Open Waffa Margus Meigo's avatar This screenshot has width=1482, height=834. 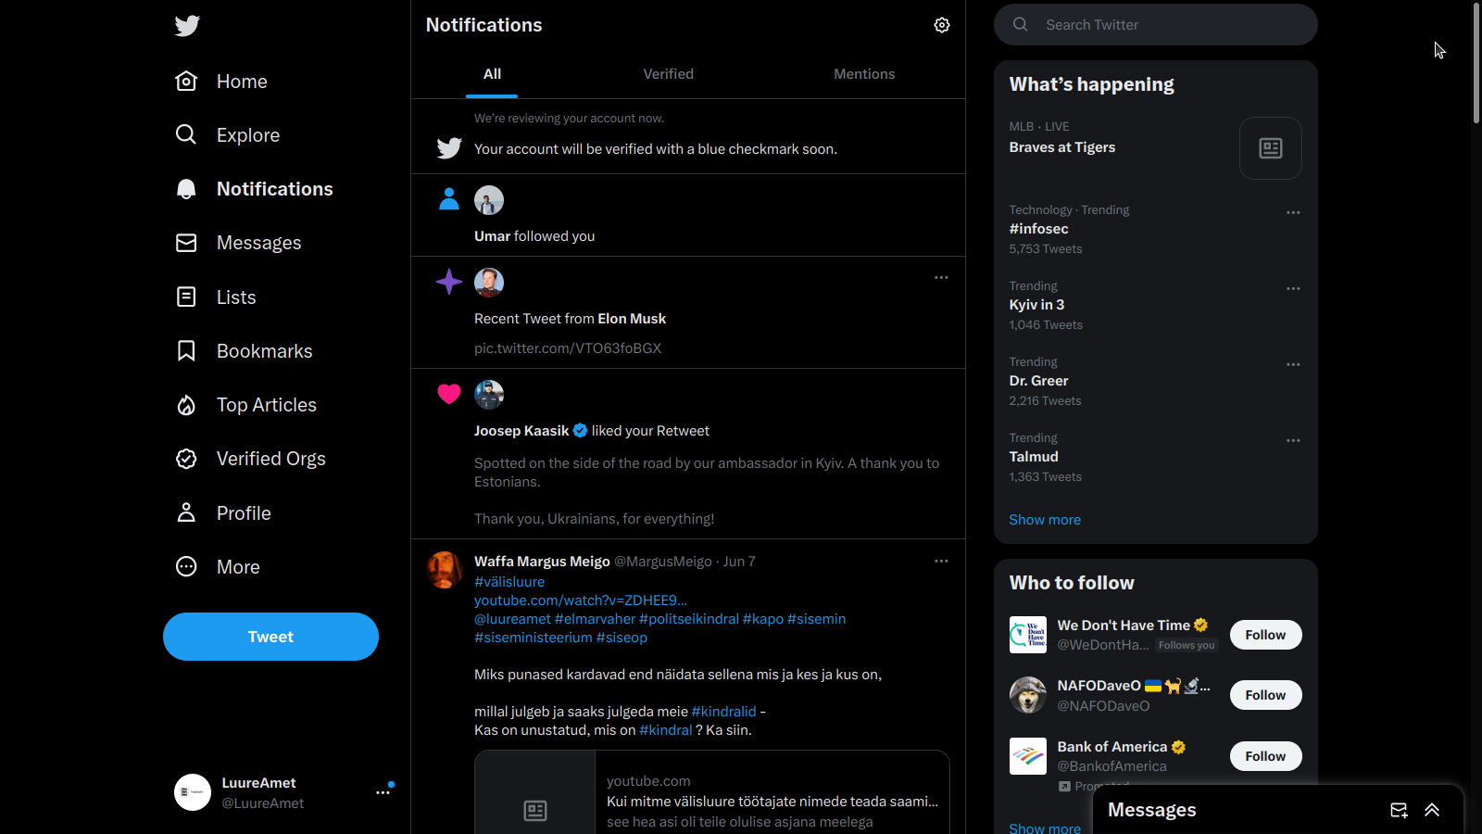[445, 571]
